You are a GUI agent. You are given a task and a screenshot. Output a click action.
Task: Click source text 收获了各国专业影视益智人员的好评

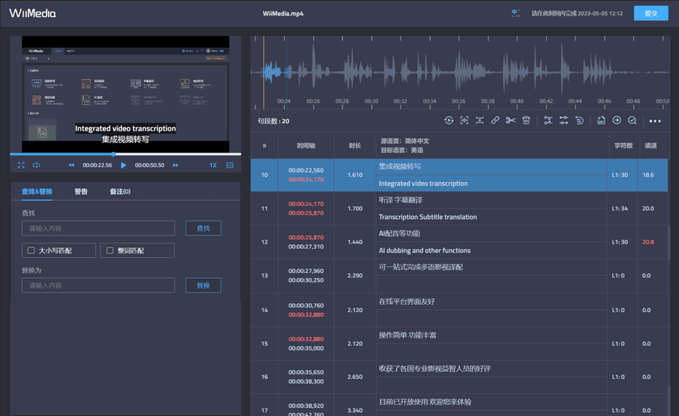click(x=435, y=368)
